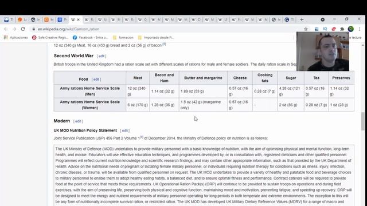Open the Aplicaciones apps grid
This screenshot has height=206, width=367.
(15, 37)
